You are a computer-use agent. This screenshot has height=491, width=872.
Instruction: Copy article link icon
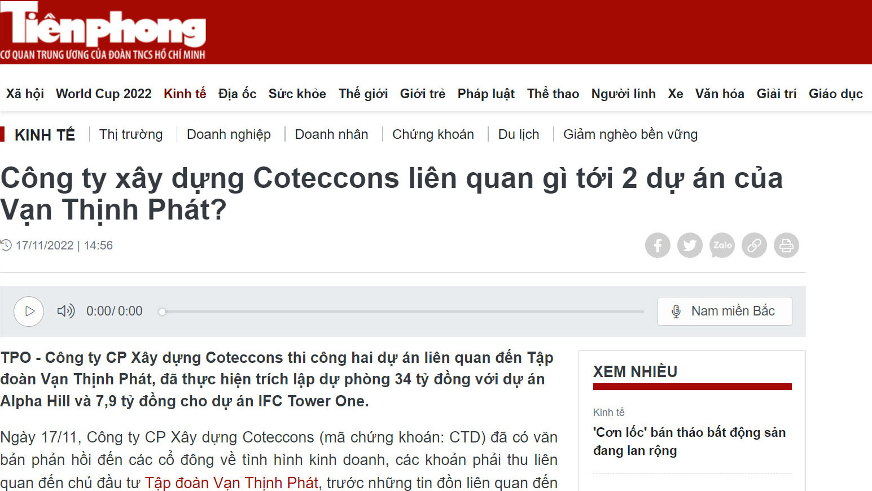tap(754, 246)
